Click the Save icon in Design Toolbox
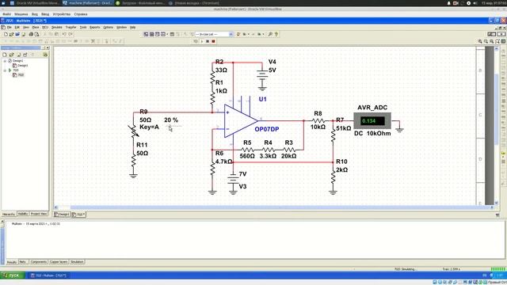Image resolution: width=507 pixels, height=285 pixels. (x=19, y=55)
